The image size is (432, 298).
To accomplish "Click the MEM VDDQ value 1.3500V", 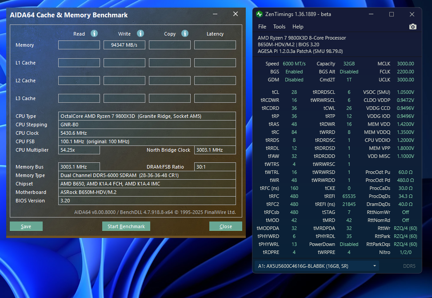I will click(405, 132).
